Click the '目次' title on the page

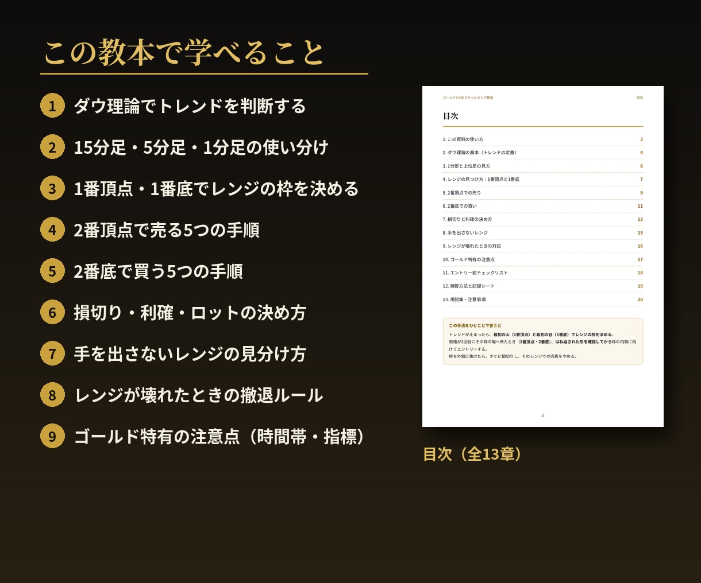pos(450,116)
